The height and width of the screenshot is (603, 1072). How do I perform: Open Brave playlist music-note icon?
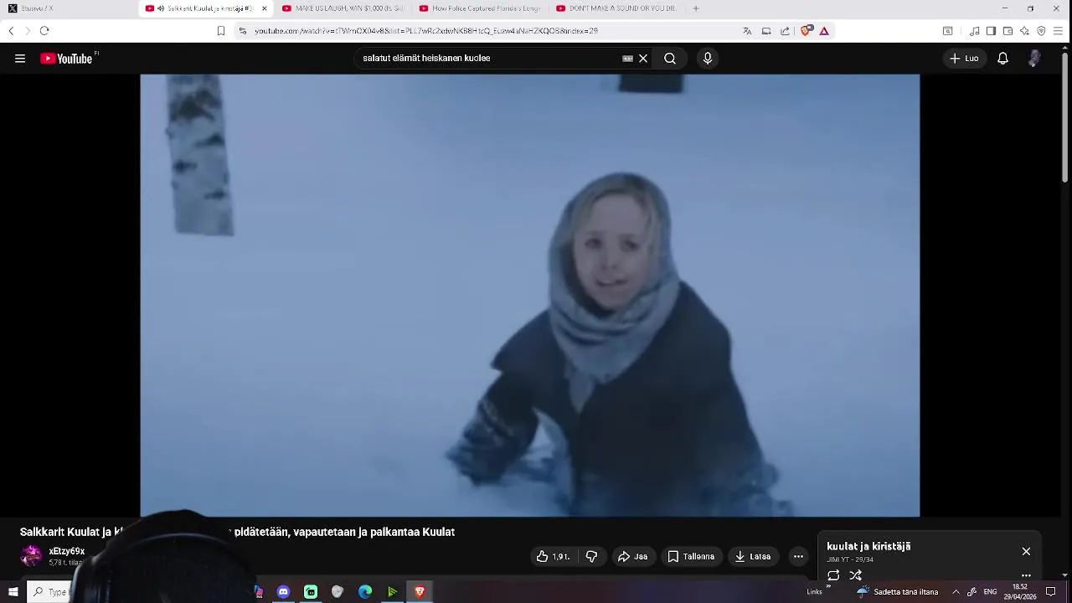(975, 31)
